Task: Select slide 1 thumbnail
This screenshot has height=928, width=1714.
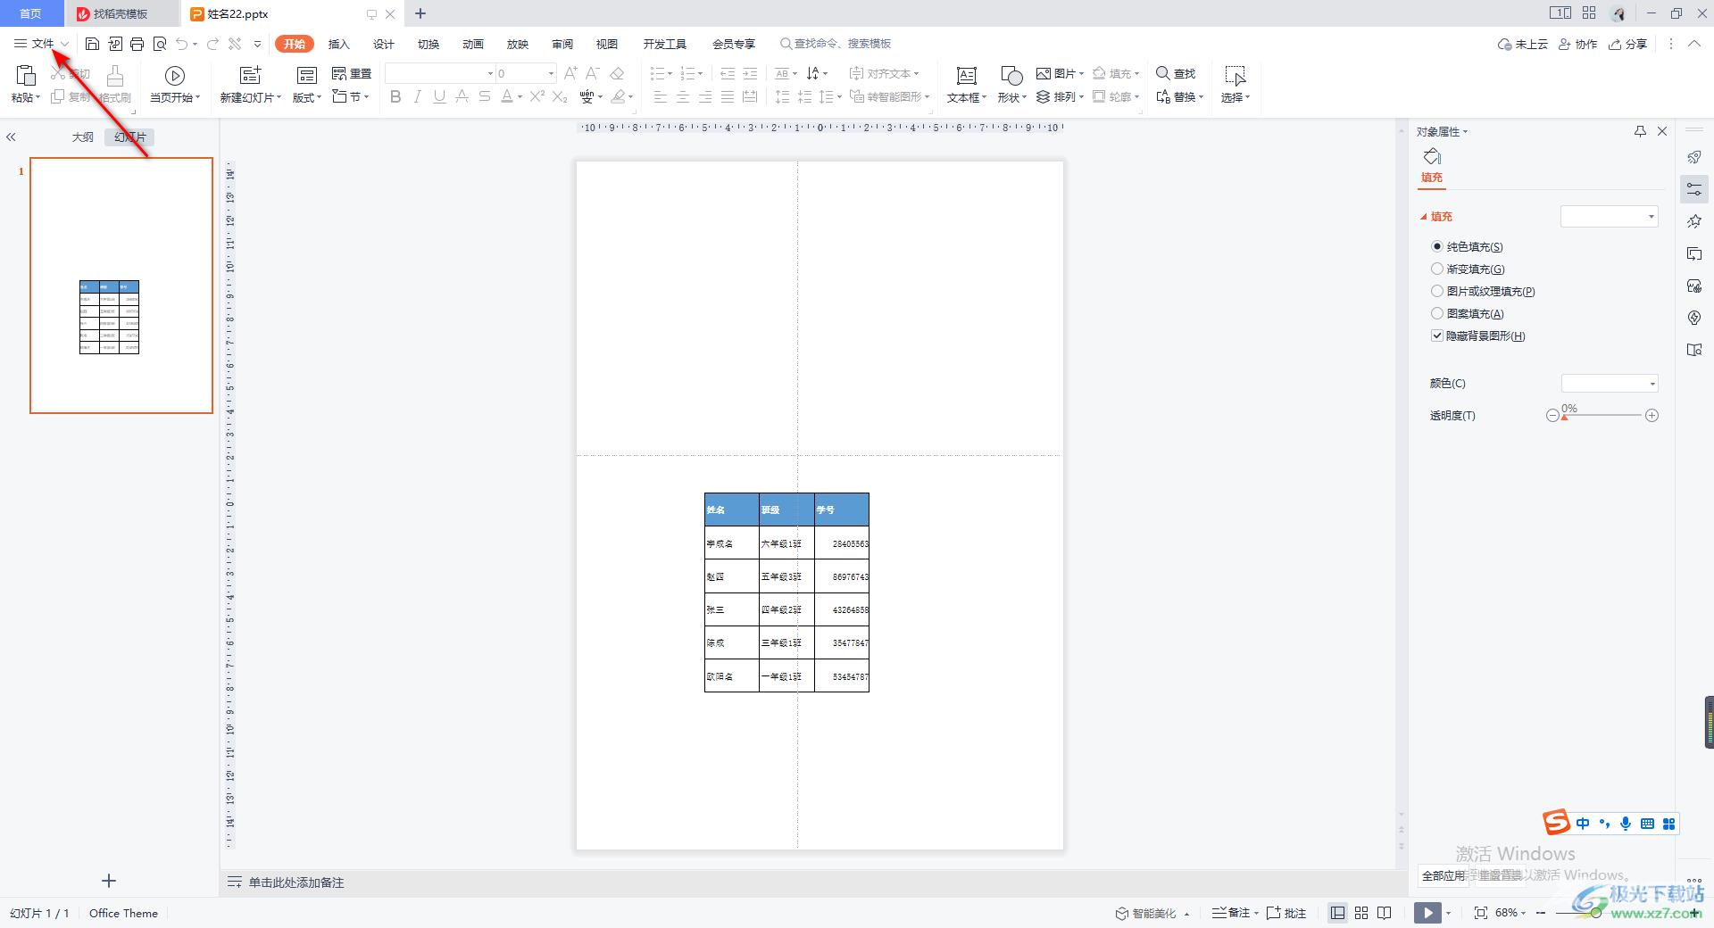Action: pyautogui.click(x=121, y=286)
